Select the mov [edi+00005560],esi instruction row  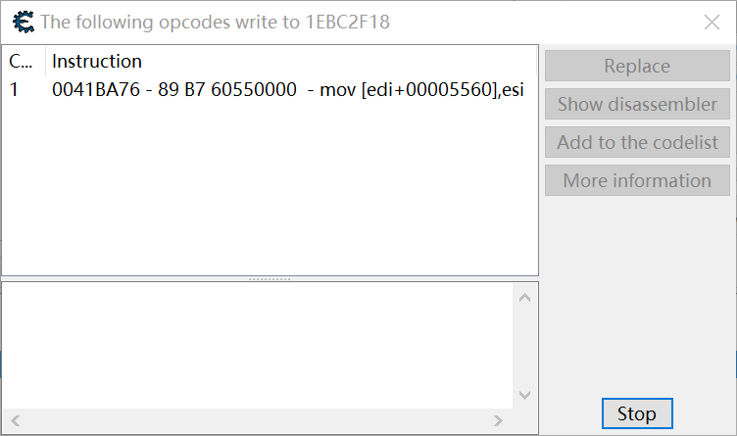270,89
